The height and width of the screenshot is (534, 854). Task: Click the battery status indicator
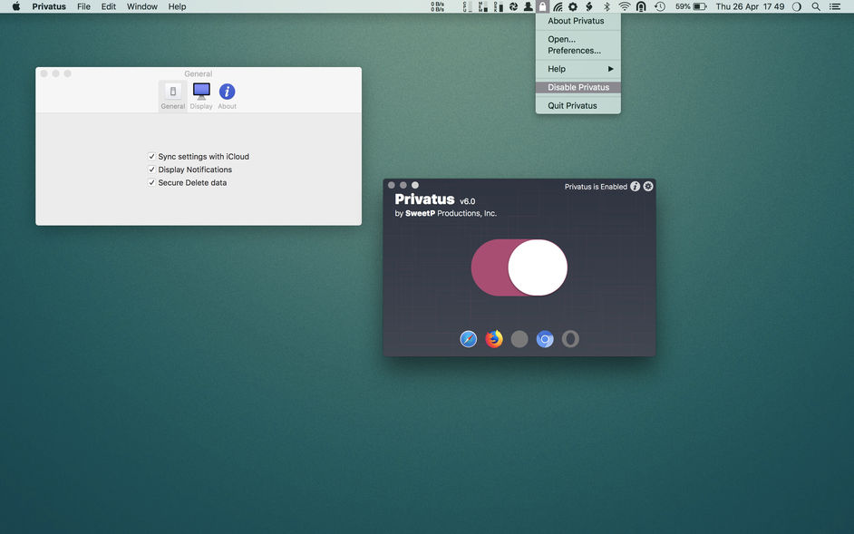pyautogui.click(x=691, y=6)
